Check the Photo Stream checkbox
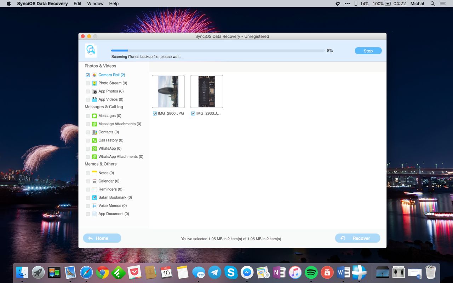Image resolution: width=453 pixels, height=283 pixels. coord(88,83)
